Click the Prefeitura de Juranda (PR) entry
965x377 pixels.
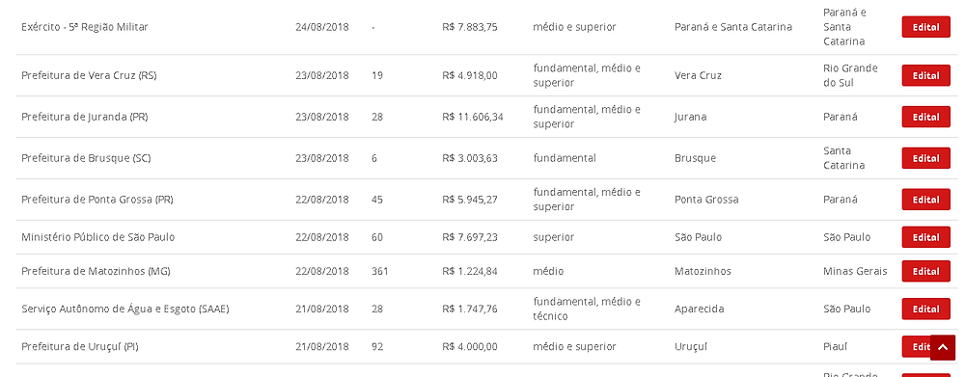84,117
